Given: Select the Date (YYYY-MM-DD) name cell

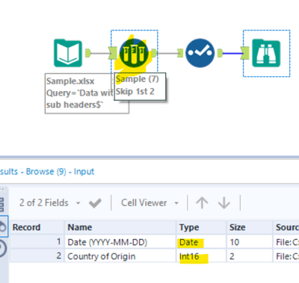Looking at the screenshot, I should 120,242.
